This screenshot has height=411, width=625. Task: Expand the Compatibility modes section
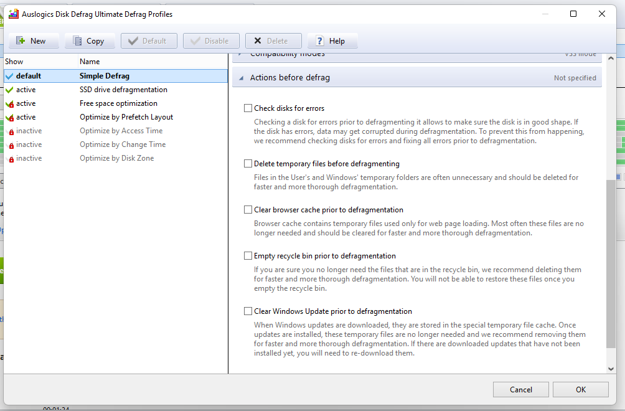241,55
